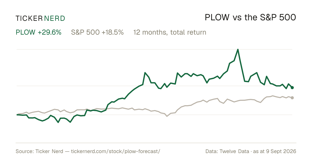
Task: Click the gray S&P 500 end dot
Action: 292,98
